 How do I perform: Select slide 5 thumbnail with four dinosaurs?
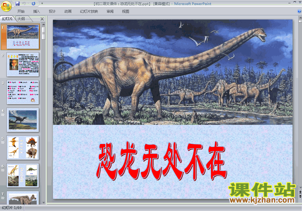click(x=23, y=148)
